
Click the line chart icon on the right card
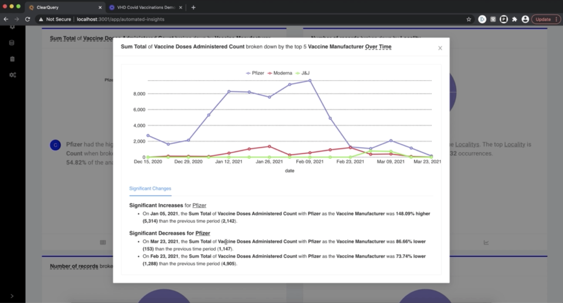pos(486,242)
